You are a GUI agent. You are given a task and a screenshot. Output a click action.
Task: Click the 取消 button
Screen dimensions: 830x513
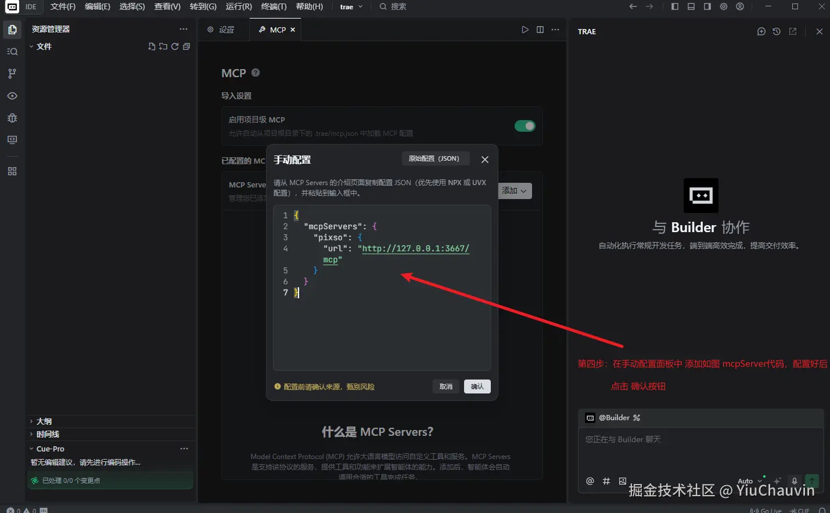tap(446, 386)
